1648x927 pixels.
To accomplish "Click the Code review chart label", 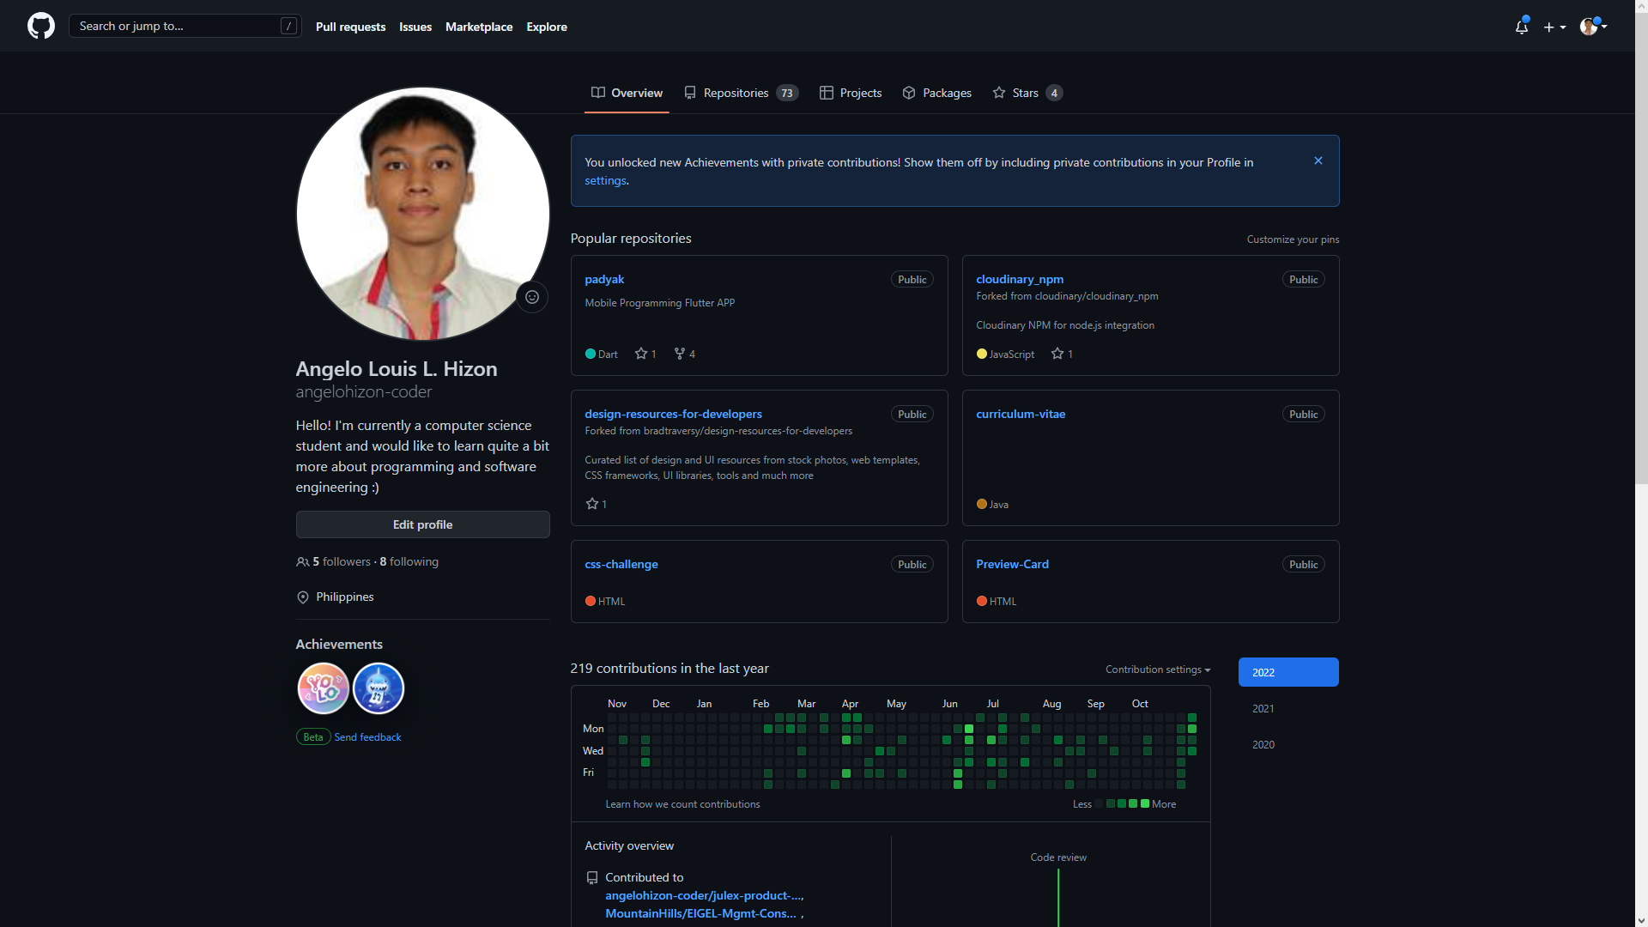I will pos(1058,857).
